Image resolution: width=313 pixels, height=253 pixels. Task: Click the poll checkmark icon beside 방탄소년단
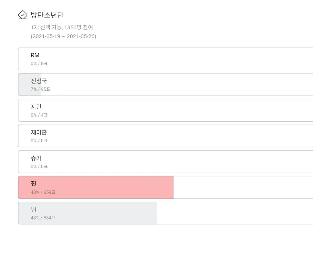click(x=22, y=15)
